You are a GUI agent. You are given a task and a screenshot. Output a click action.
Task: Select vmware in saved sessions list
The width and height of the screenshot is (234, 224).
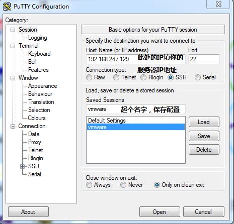pos(136,127)
